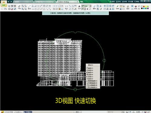Screen dimensions: 151x113
Task: Click the text (文字) tool
Action: 79,8
